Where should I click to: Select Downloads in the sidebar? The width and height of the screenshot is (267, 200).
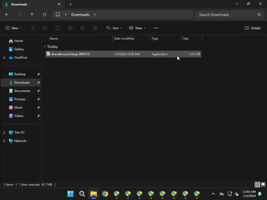pos(21,83)
